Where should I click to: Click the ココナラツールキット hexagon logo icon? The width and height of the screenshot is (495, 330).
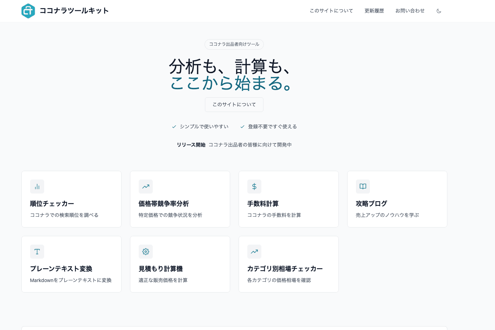(x=28, y=11)
